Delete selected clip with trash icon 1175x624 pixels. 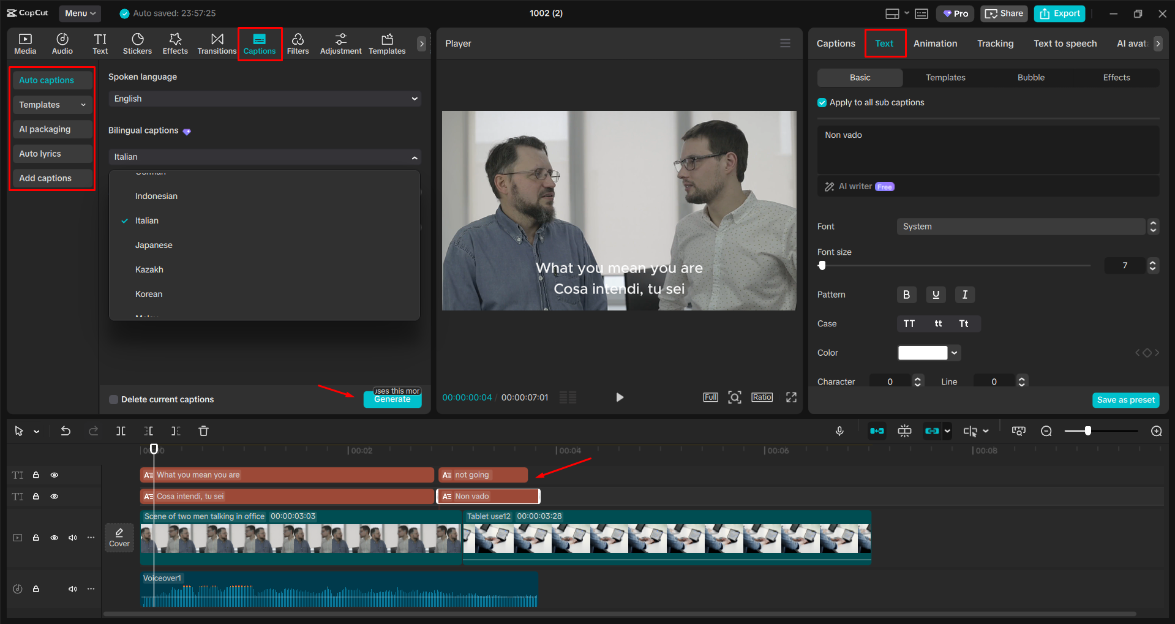point(203,430)
